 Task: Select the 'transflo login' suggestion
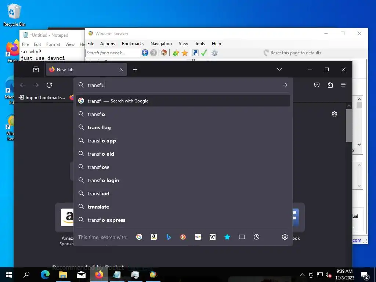pyautogui.click(x=183, y=180)
